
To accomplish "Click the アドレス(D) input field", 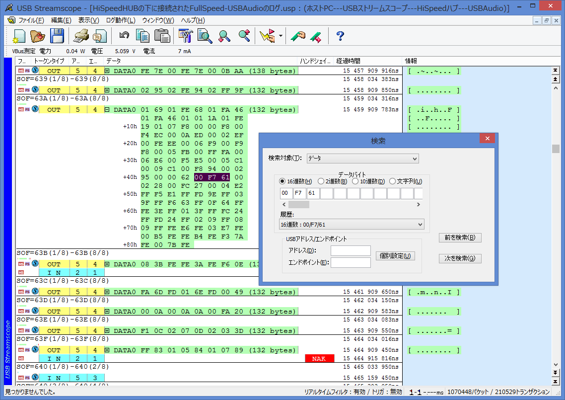I will (351, 250).
